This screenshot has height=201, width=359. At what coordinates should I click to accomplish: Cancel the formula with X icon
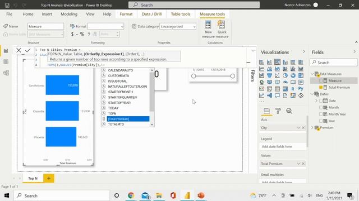[19, 50]
